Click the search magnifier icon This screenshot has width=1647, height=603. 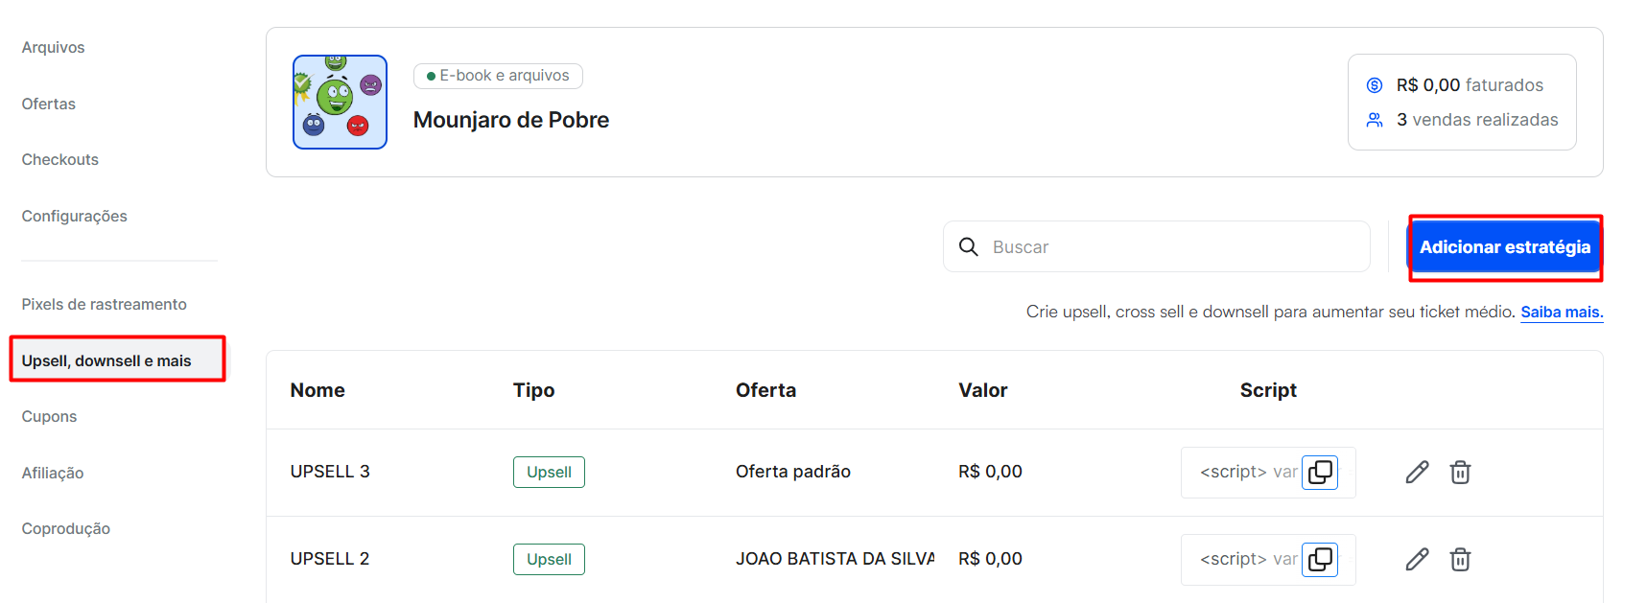coord(969,247)
